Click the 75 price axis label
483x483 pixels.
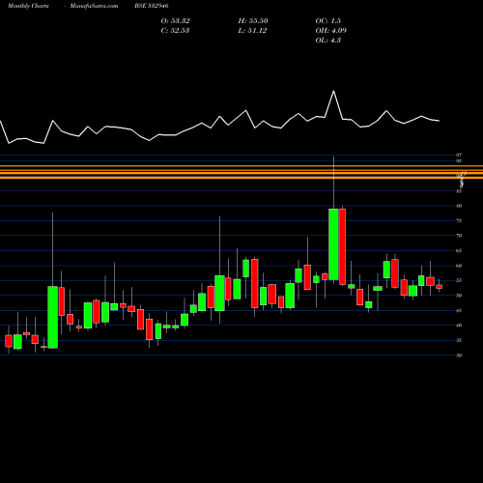click(459, 221)
